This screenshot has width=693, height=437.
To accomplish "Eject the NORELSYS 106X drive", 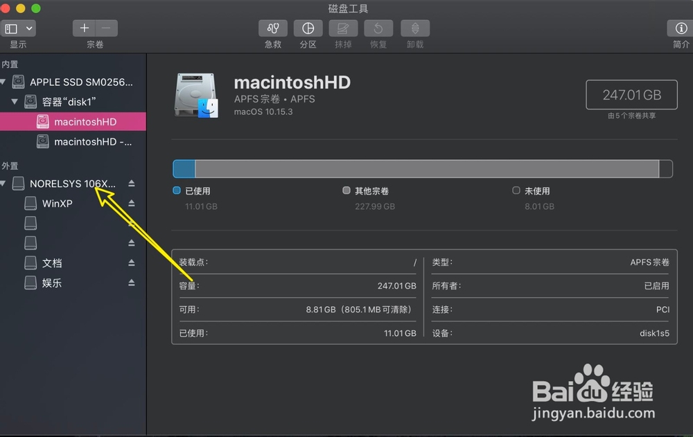I will click(x=131, y=184).
